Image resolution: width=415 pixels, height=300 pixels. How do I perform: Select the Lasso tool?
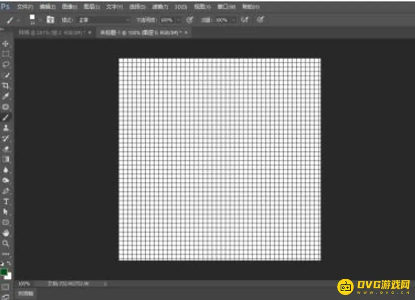click(x=6, y=64)
